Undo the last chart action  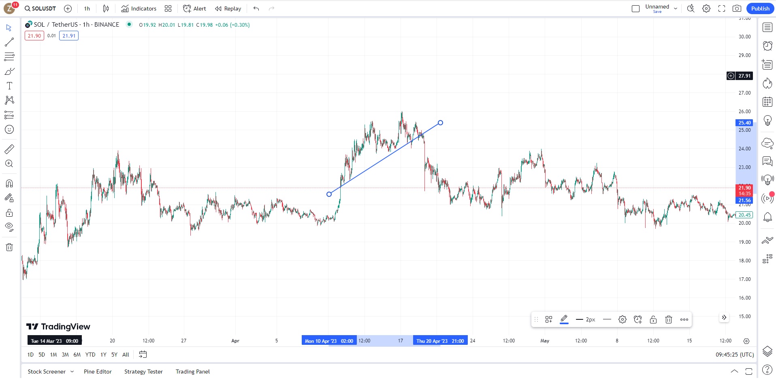[x=256, y=8]
